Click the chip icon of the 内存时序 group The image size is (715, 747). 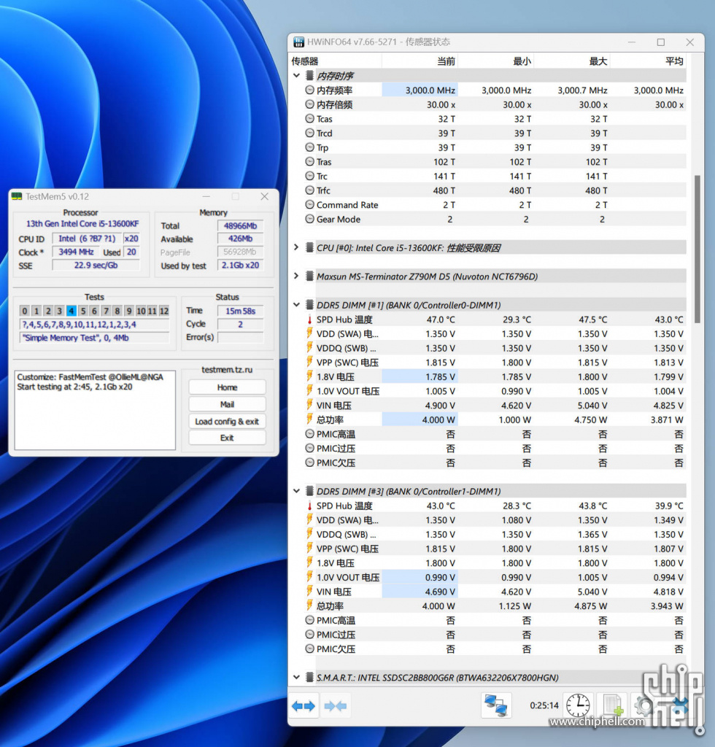[309, 76]
